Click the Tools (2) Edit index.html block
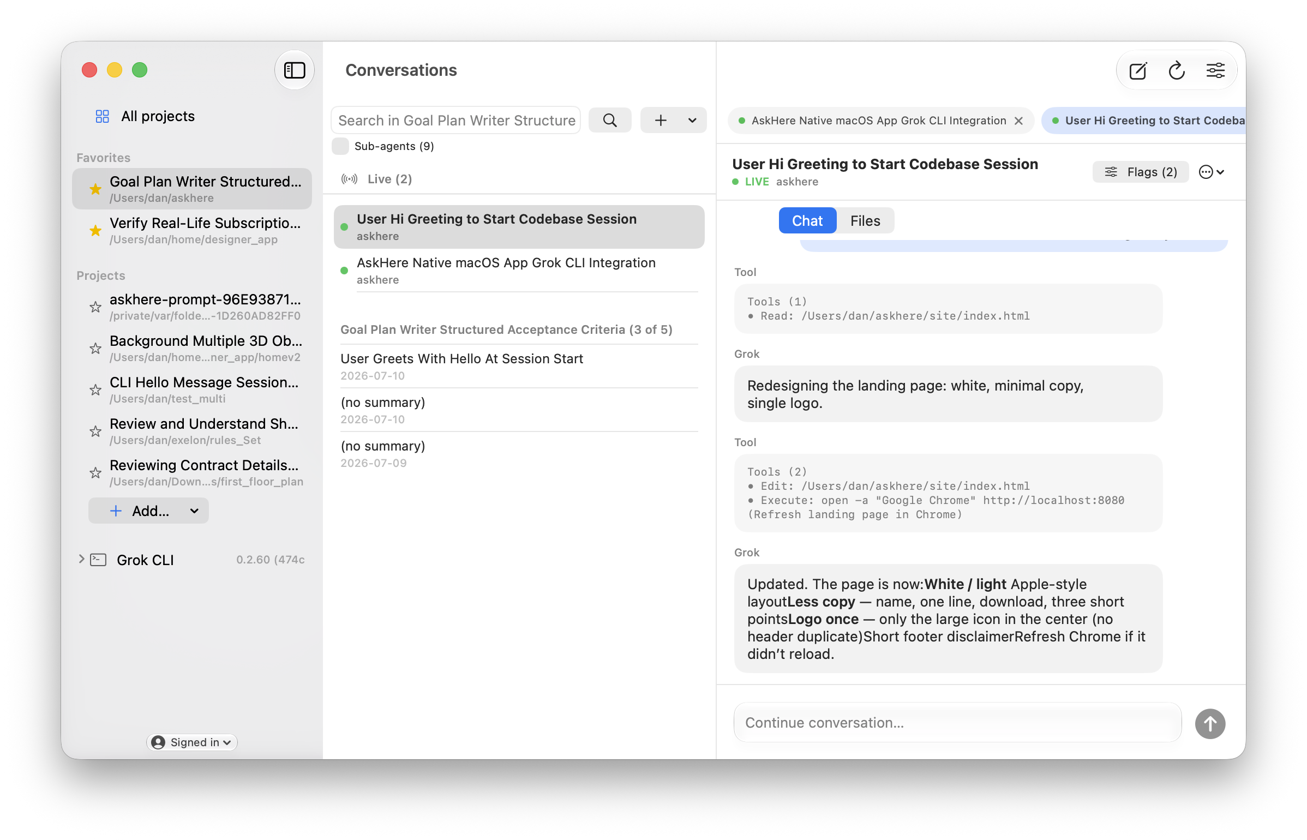Screen dimensions: 1307x840 coord(948,493)
